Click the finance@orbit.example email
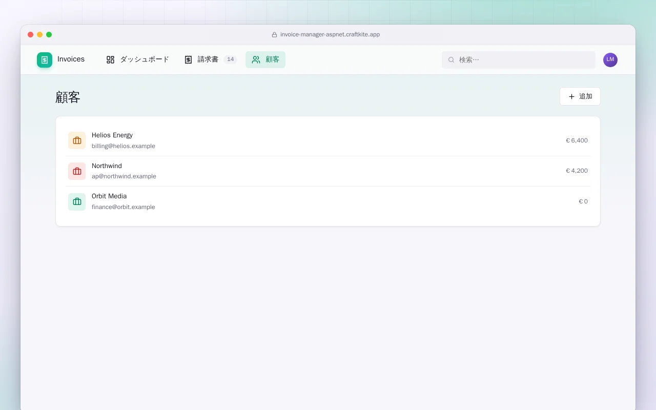Viewport: 656px width, 410px height. (124, 207)
